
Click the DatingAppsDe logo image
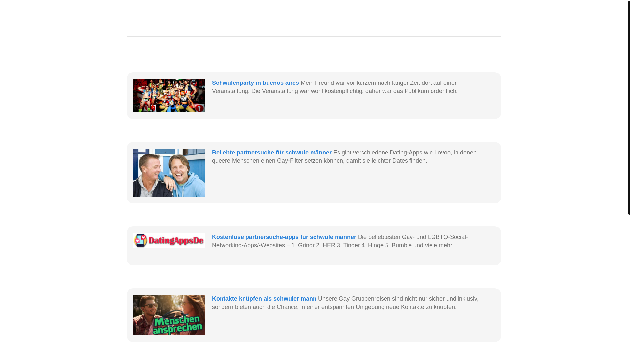[x=169, y=240]
